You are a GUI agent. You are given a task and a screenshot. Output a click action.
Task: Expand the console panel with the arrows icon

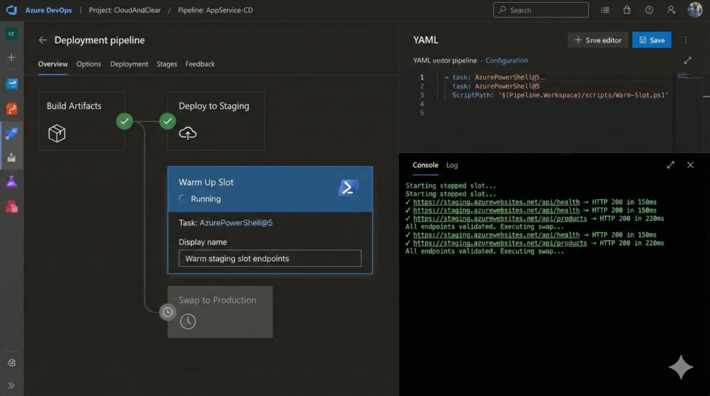pos(670,165)
